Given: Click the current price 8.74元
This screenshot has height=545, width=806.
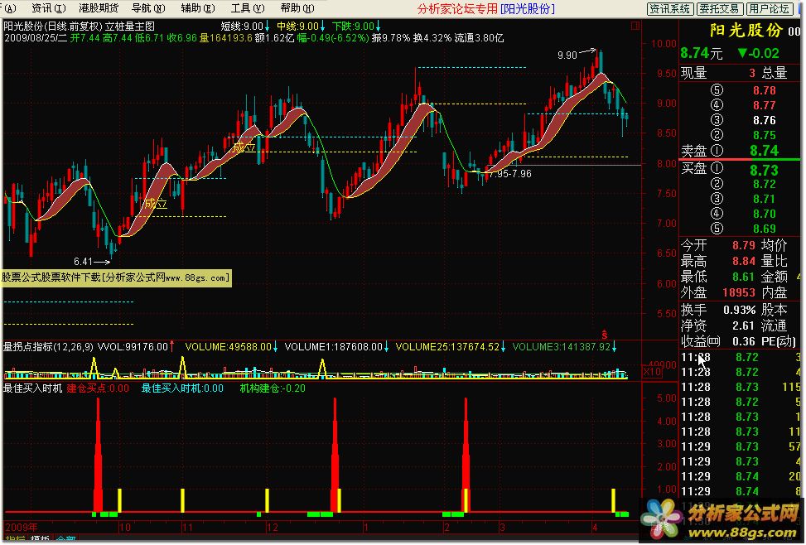Looking at the screenshot, I should tap(702, 53).
